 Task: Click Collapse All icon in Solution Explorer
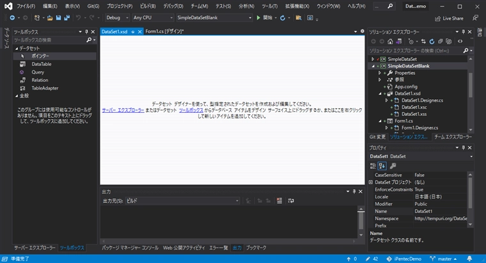440,41
